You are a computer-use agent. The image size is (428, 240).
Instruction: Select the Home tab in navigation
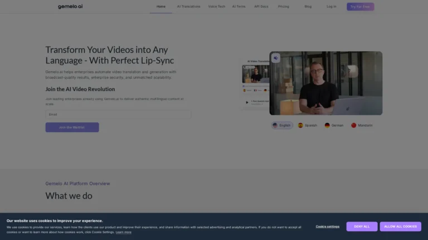161,7
